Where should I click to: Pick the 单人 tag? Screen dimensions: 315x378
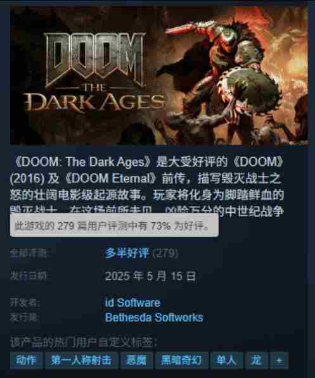click(227, 360)
